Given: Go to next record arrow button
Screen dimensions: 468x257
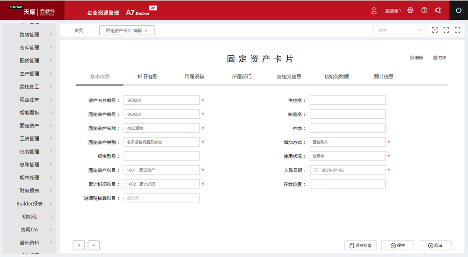Looking at the screenshot, I should 94,245.
